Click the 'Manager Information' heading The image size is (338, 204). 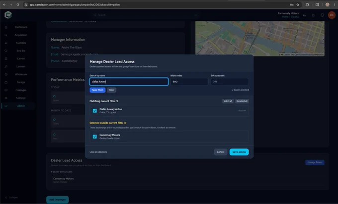[68, 40]
